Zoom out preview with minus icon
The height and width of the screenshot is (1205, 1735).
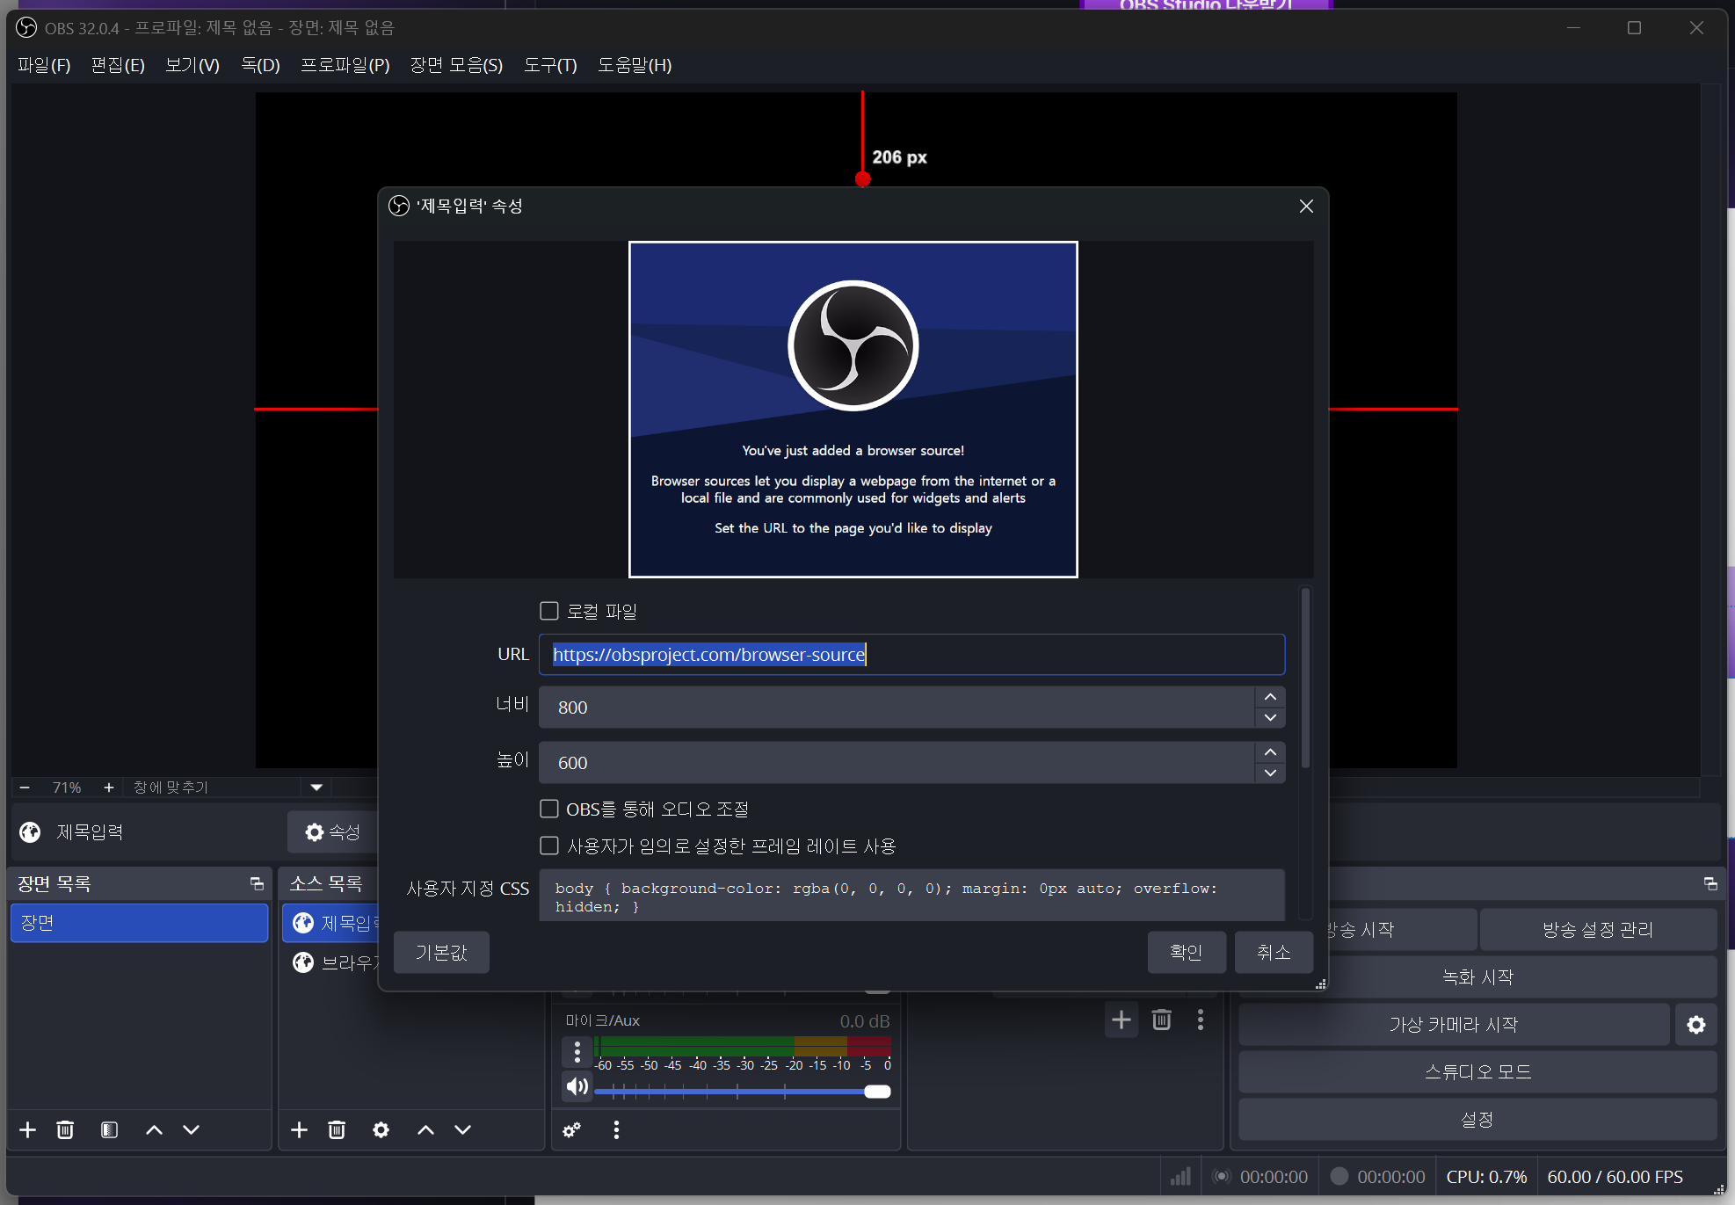25,787
